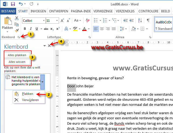Toggle strikethrough formatting
The image size is (173, 133).
[x=46, y=29]
